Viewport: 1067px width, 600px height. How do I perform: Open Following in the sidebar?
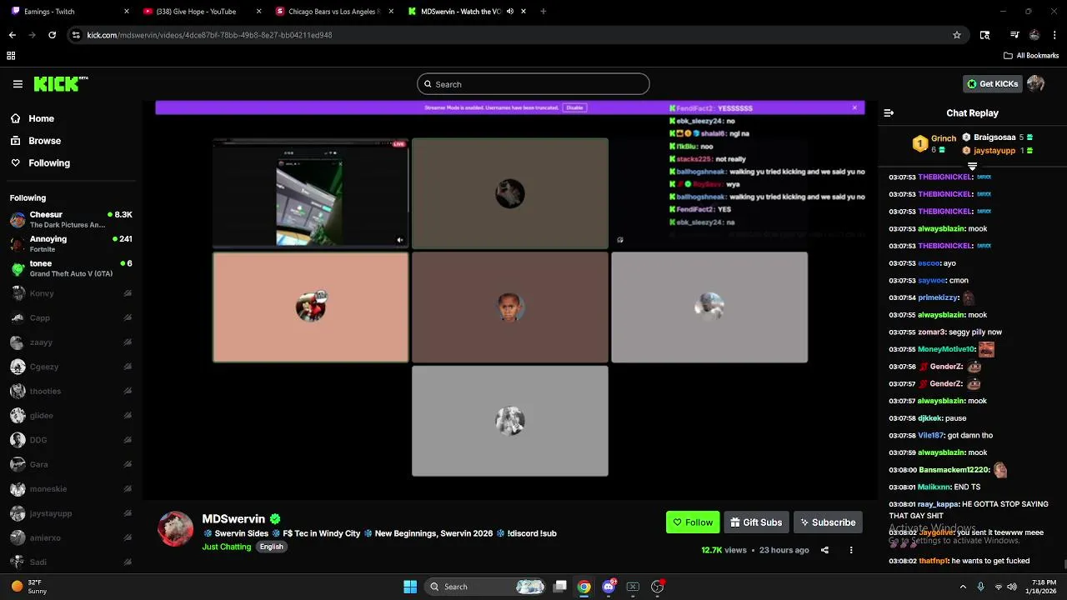tap(41, 163)
